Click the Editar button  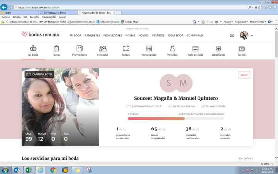[244, 75]
